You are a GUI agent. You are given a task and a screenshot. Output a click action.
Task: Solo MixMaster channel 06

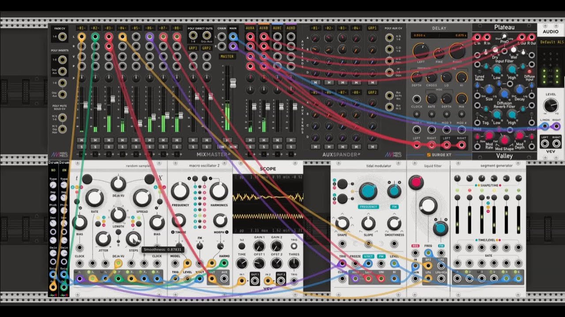[150, 147]
